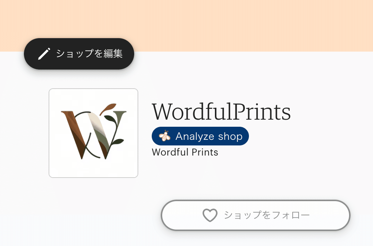This screenshot has height=246, width=373.
Task: Follow the shop with ショップをフォロー button
Action: [256, 215]
